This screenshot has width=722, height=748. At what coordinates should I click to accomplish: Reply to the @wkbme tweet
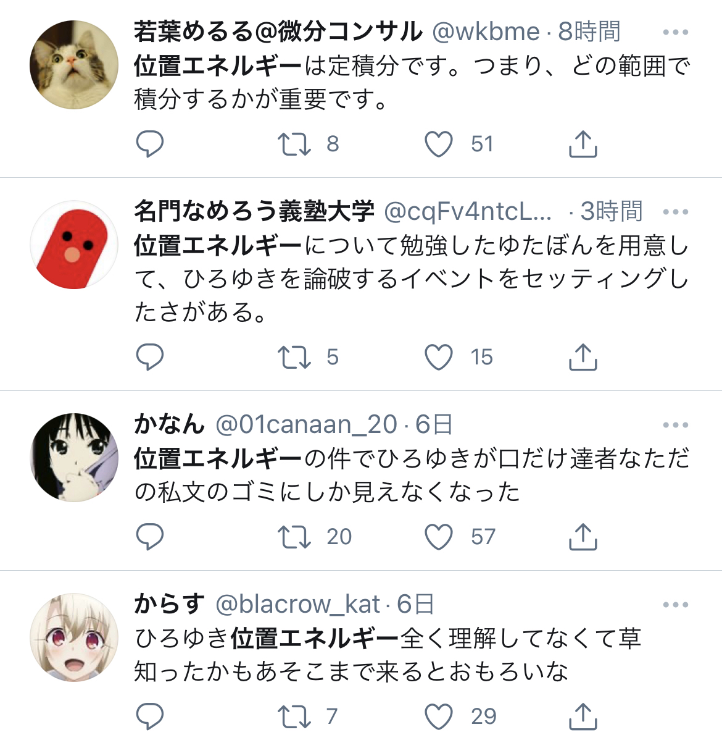[149, 144]
